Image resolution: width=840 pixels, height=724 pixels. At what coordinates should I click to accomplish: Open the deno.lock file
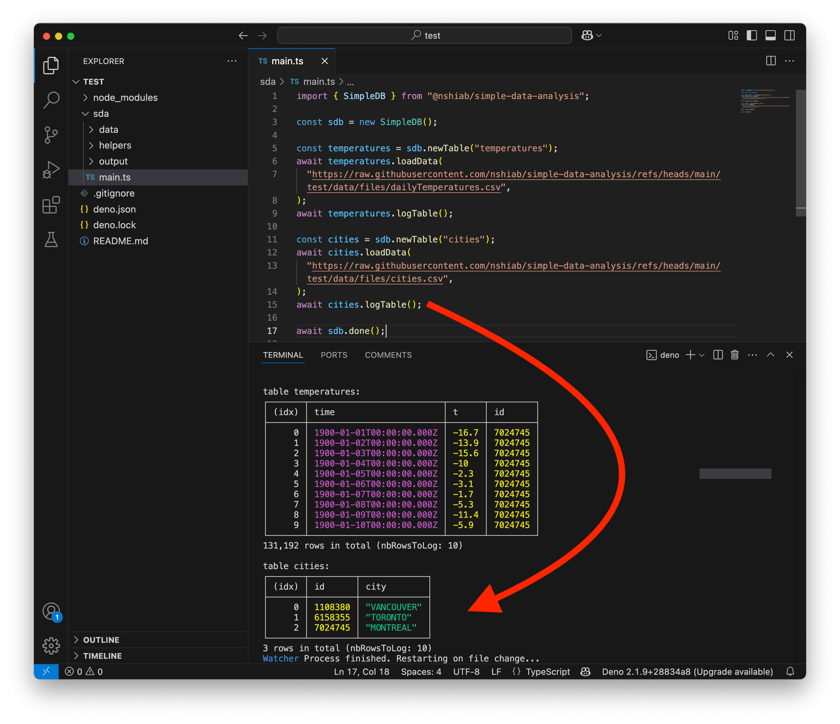point(158,225)
